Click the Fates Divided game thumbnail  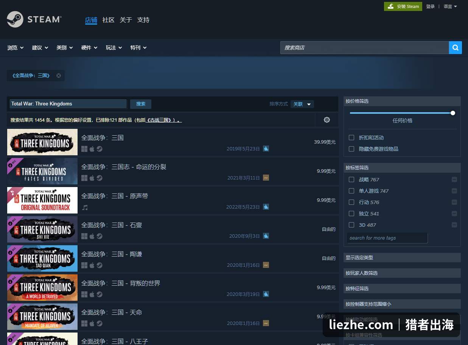point(42,171)
